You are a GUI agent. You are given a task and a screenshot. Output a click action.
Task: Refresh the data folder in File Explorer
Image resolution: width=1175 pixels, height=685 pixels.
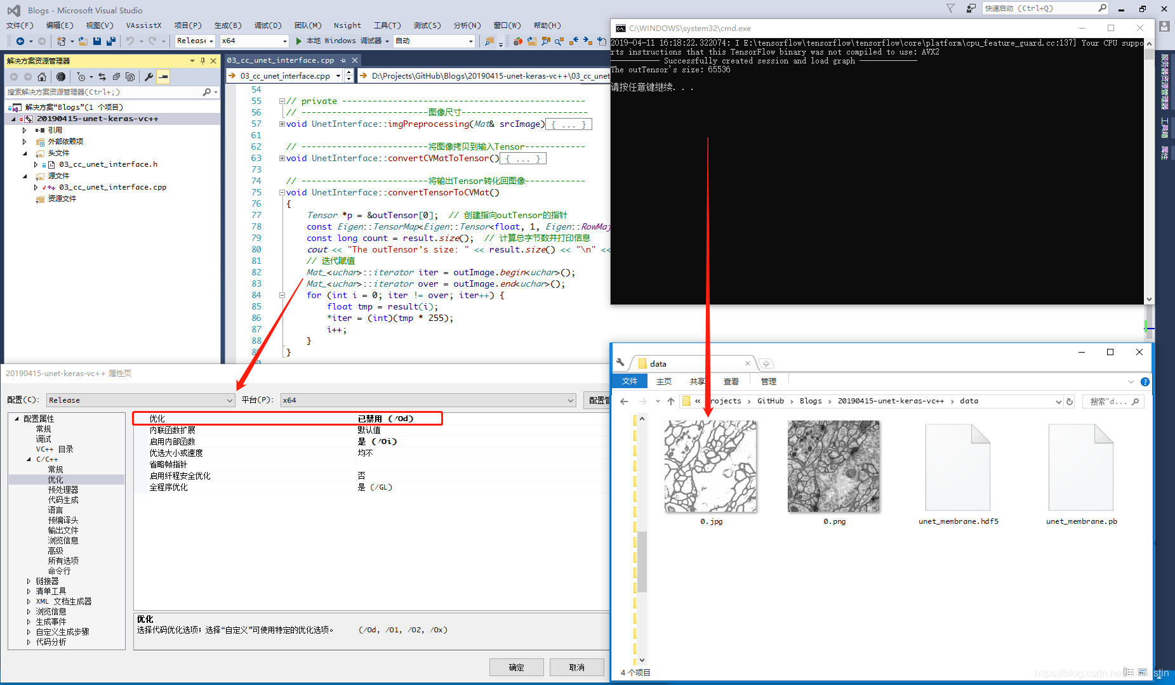[x=1070, y=401]
